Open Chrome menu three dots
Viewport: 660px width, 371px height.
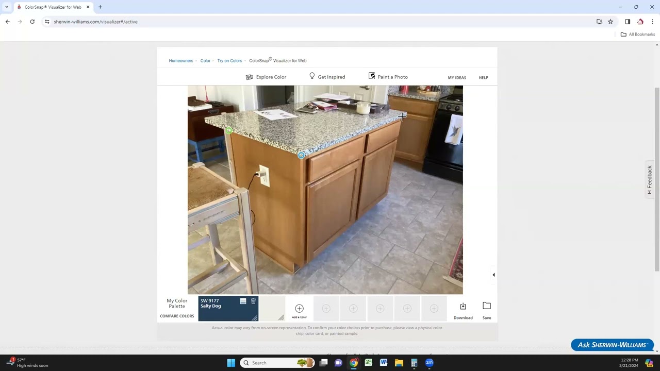pyautogui.click(x=652, y=22)
